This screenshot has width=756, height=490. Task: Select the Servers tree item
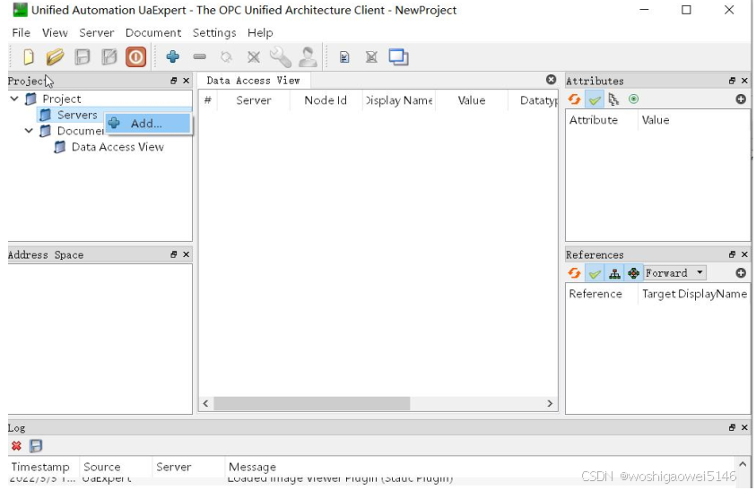pyautogui.click(x=77, y=115)
